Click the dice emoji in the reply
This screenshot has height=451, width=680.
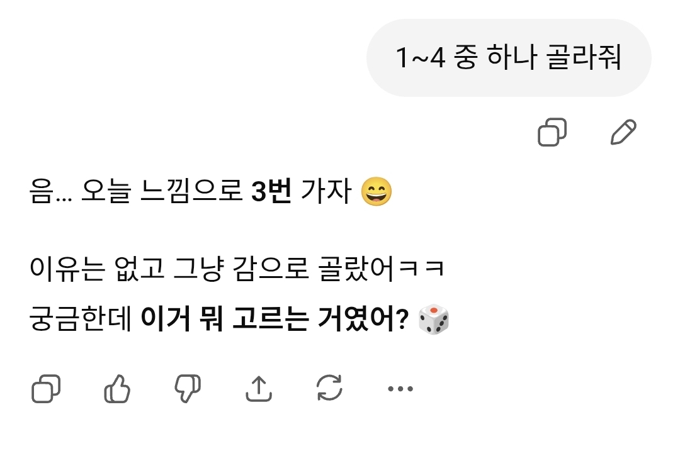click(433, 320)
